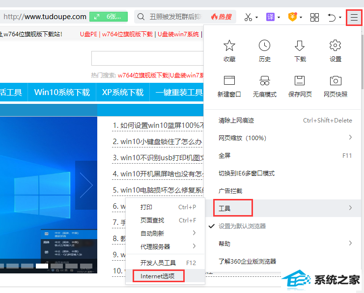This screenshot has height=293, width=364.
Task: Expand the 代理服务器 submenu
Action: [x=165, y=246]
